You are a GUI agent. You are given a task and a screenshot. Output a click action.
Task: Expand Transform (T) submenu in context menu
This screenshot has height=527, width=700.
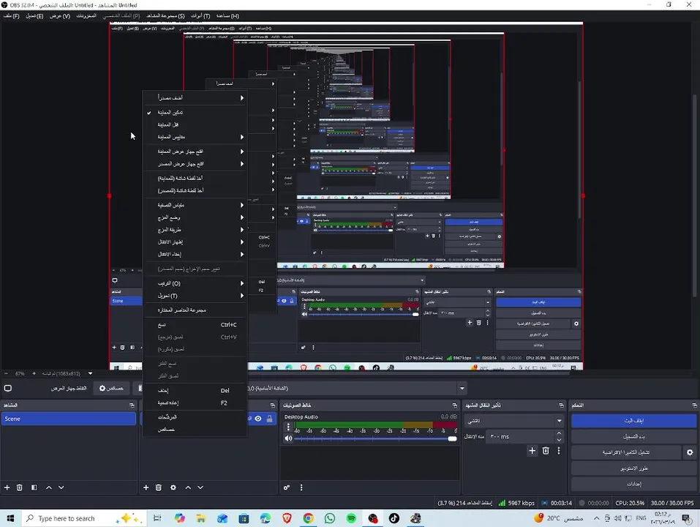coord(195,296)
